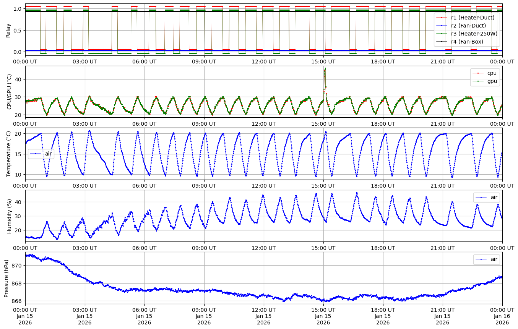
Task: Click the CPU/GPU (°C) axis label
Action: tap(10, 92)
